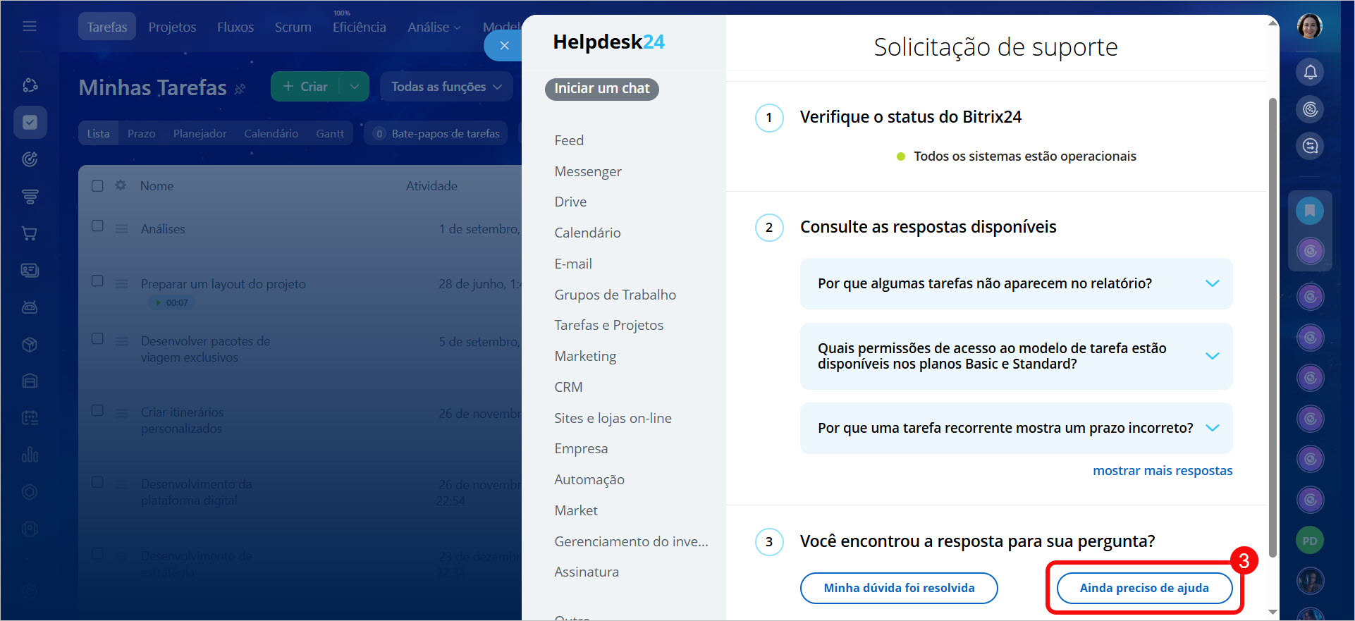Open the notifications bell icon
The height and width of the screenshot is (621, 1355).
[x=1310, y=72]
